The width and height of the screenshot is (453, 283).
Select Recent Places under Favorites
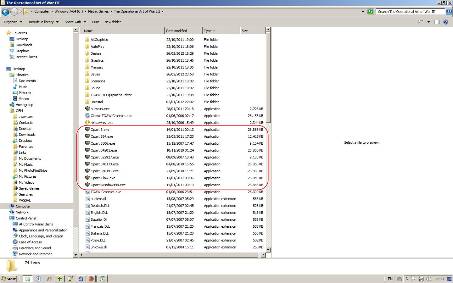[26, 57]
